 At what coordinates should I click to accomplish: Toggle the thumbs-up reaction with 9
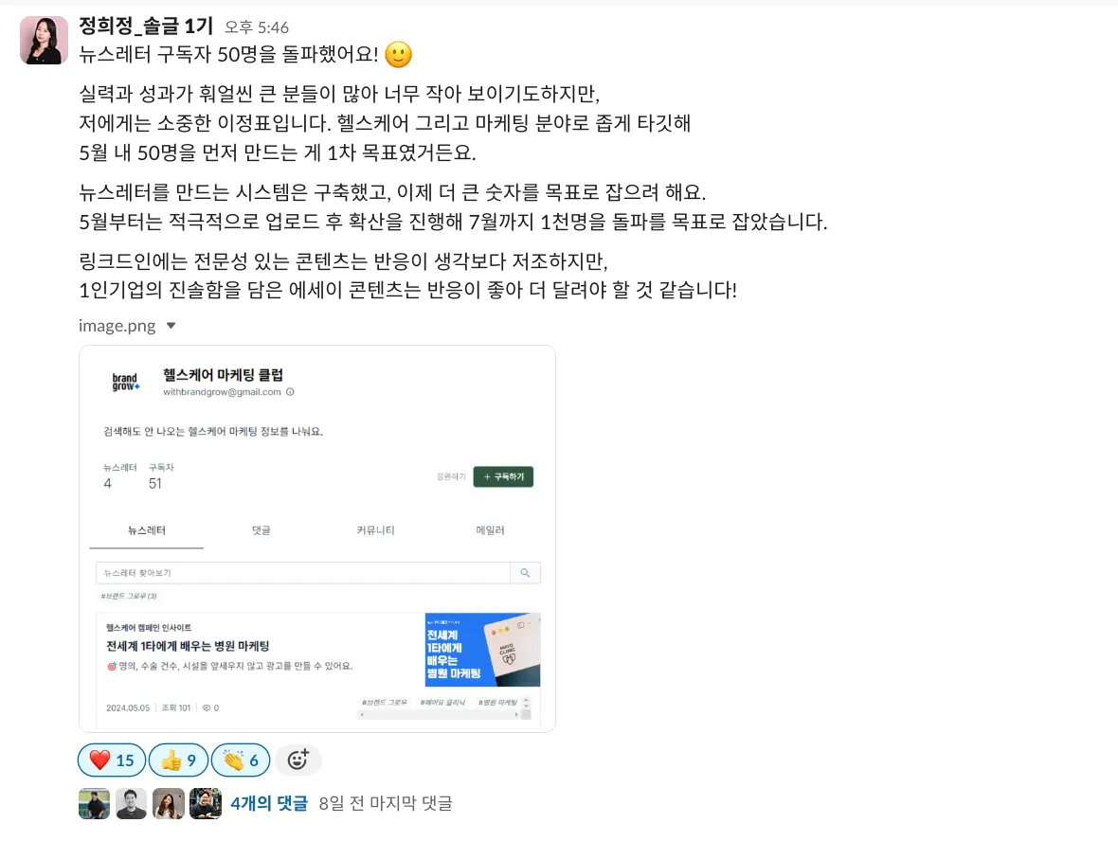178,760
